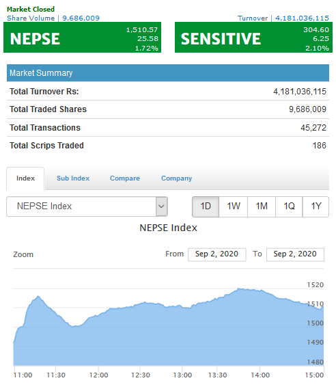Image resolution: width=336 pixels, height=387 pixels.
Task: Select the NEPSE Index combo box
Action: pyautogui.click(x=87, y=206)
